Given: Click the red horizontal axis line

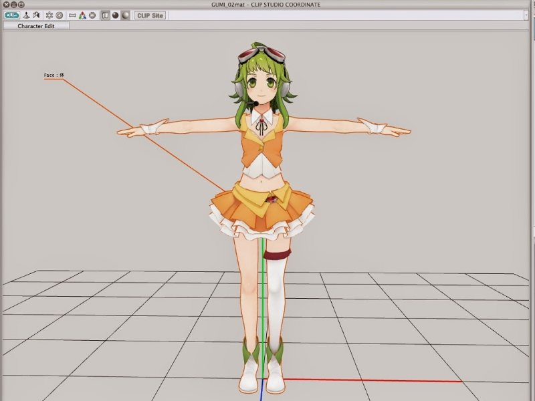Looking at the screenshot, I should click(374, 381).
